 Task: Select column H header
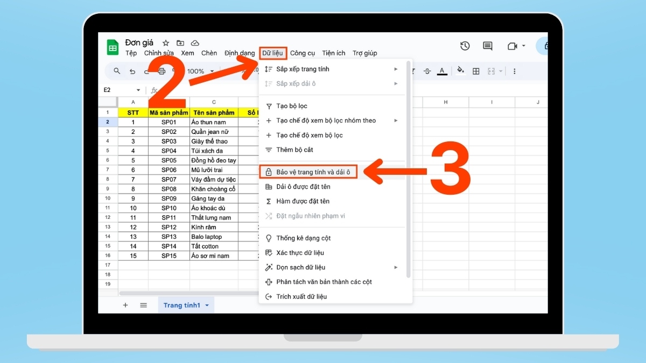(446, 102)
